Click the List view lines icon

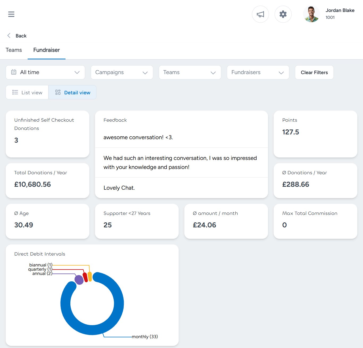coord(15,92)
